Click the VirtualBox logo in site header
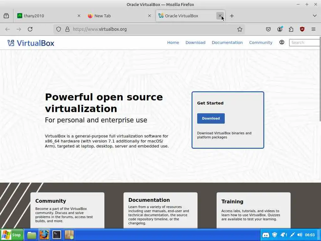 [31, 43]
